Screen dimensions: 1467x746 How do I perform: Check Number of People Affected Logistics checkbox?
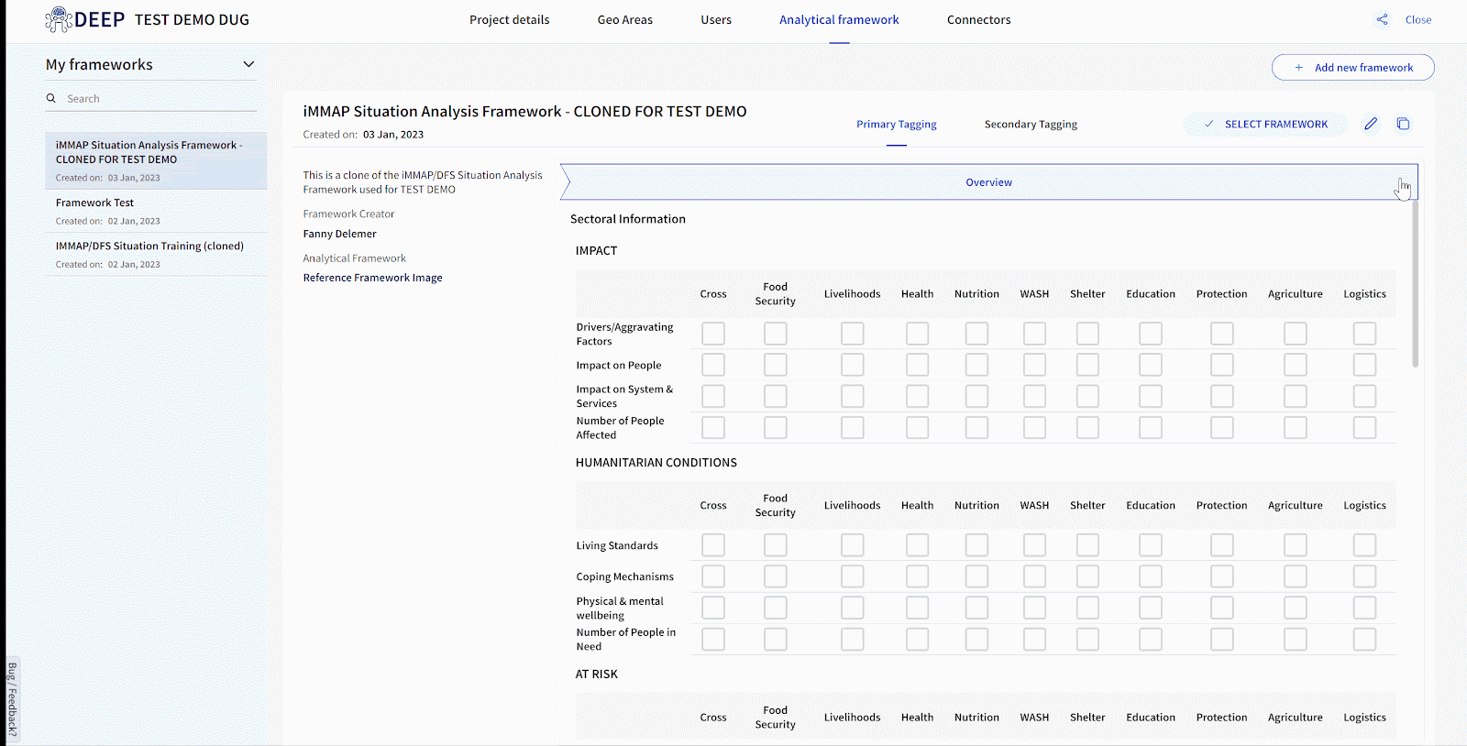tap(1364, 427)
